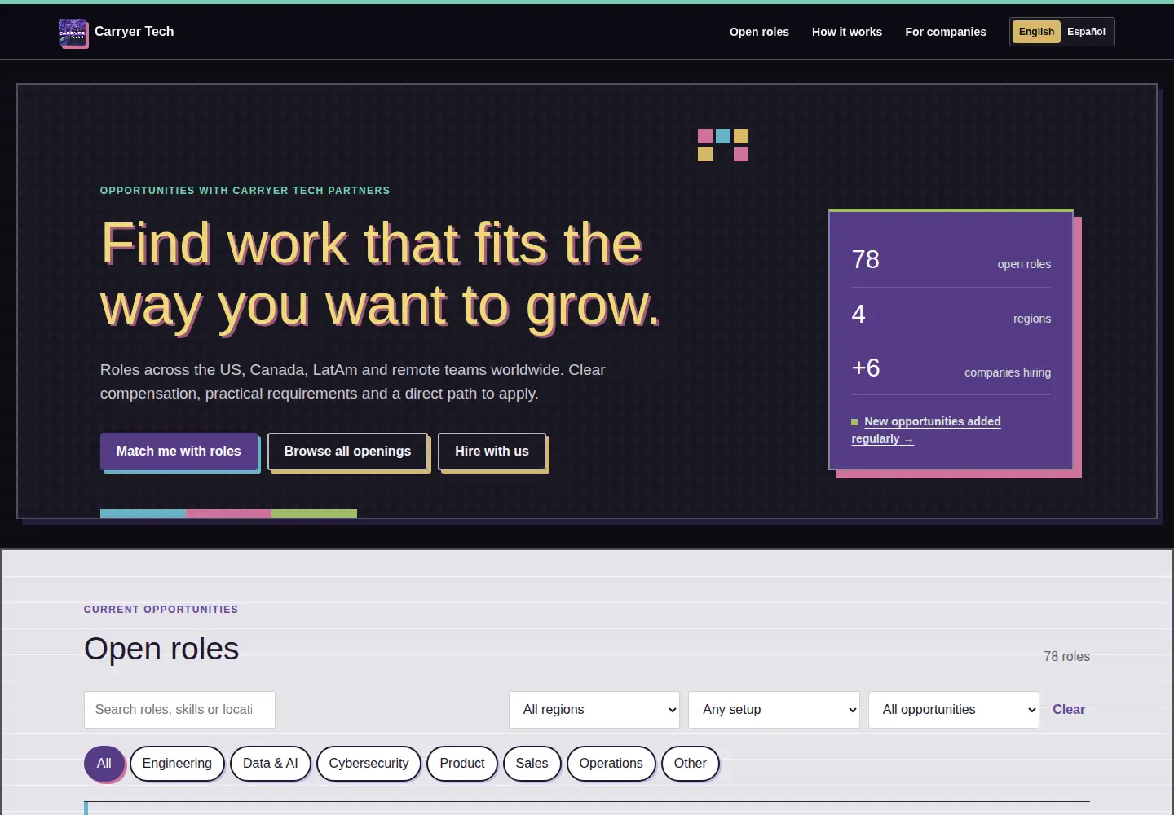Click the CURRENT OPPORTUNITIES label

[161, 610]
